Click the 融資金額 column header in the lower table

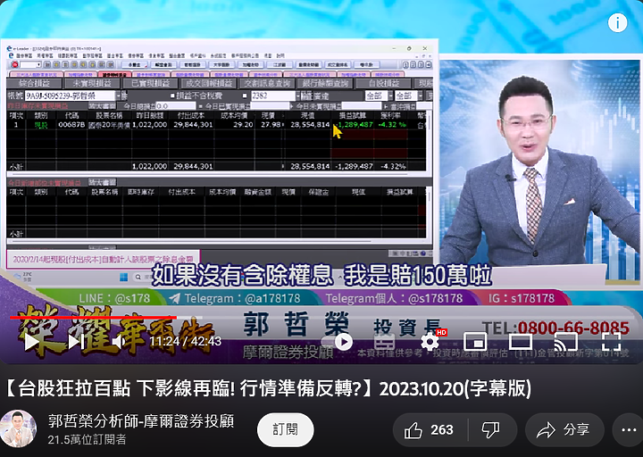(x=257, y=192)
